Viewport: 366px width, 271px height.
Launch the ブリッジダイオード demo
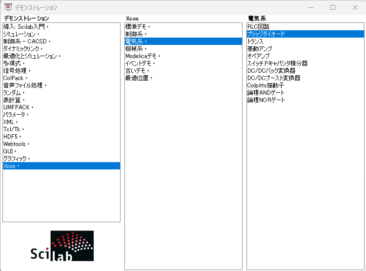[x=305, y=34]
